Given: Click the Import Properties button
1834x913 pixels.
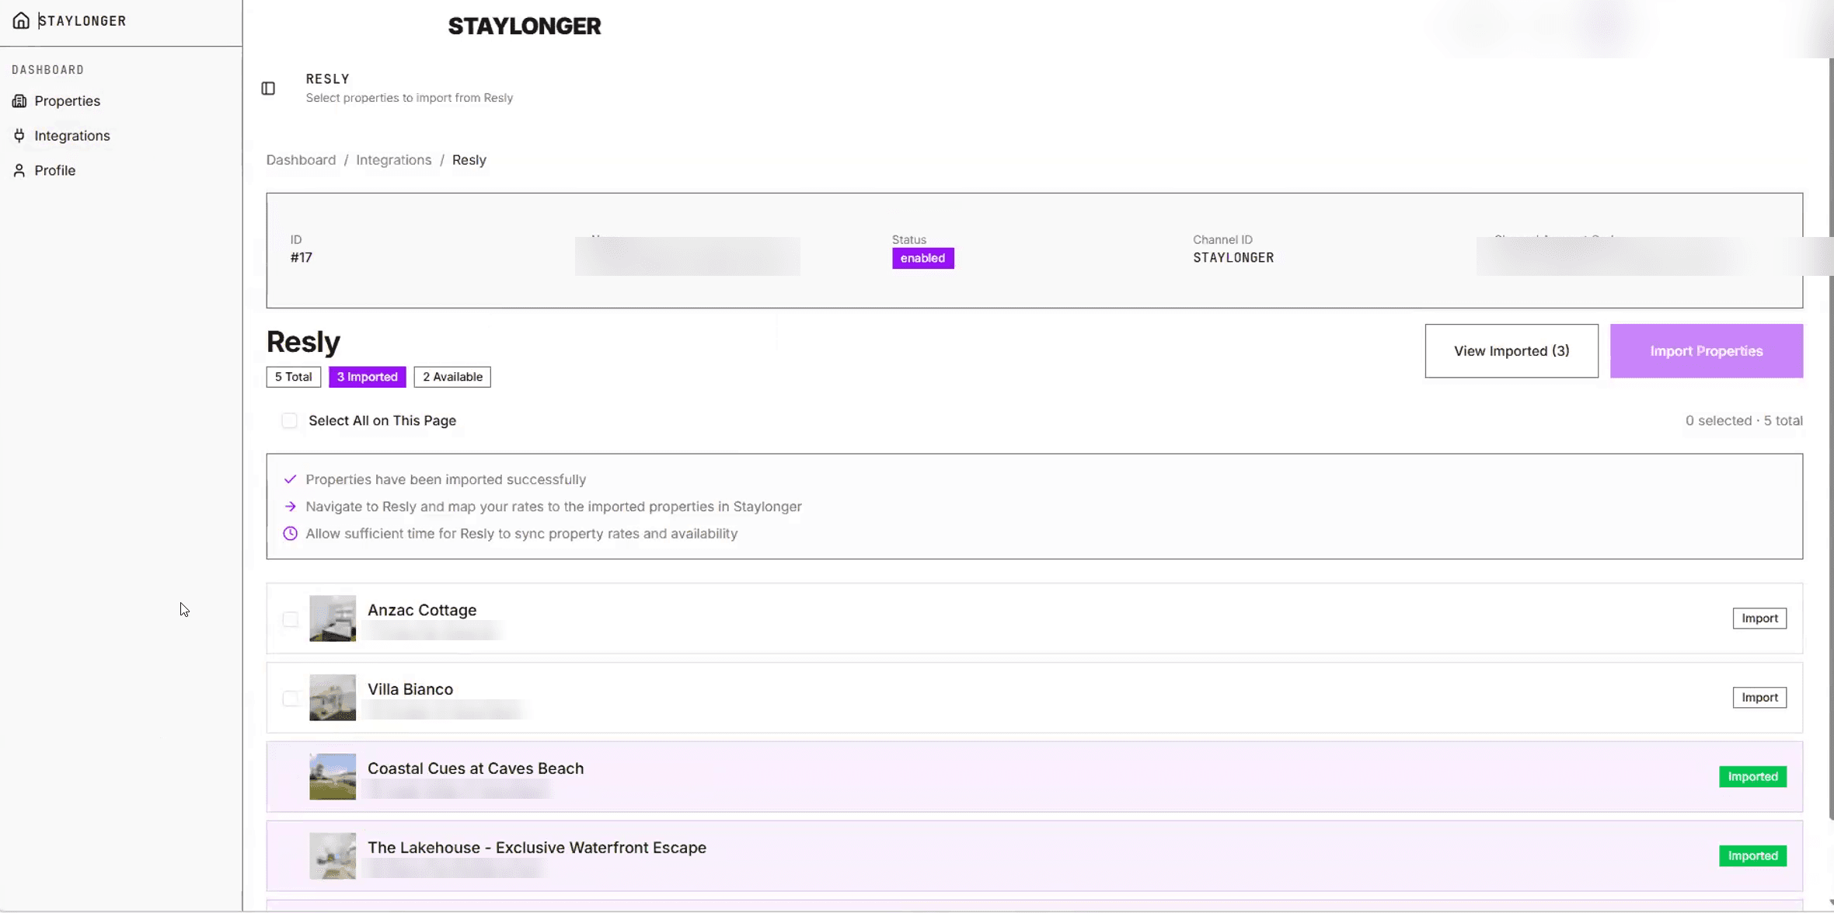Looking at the screenshot, I should 1707,351.
